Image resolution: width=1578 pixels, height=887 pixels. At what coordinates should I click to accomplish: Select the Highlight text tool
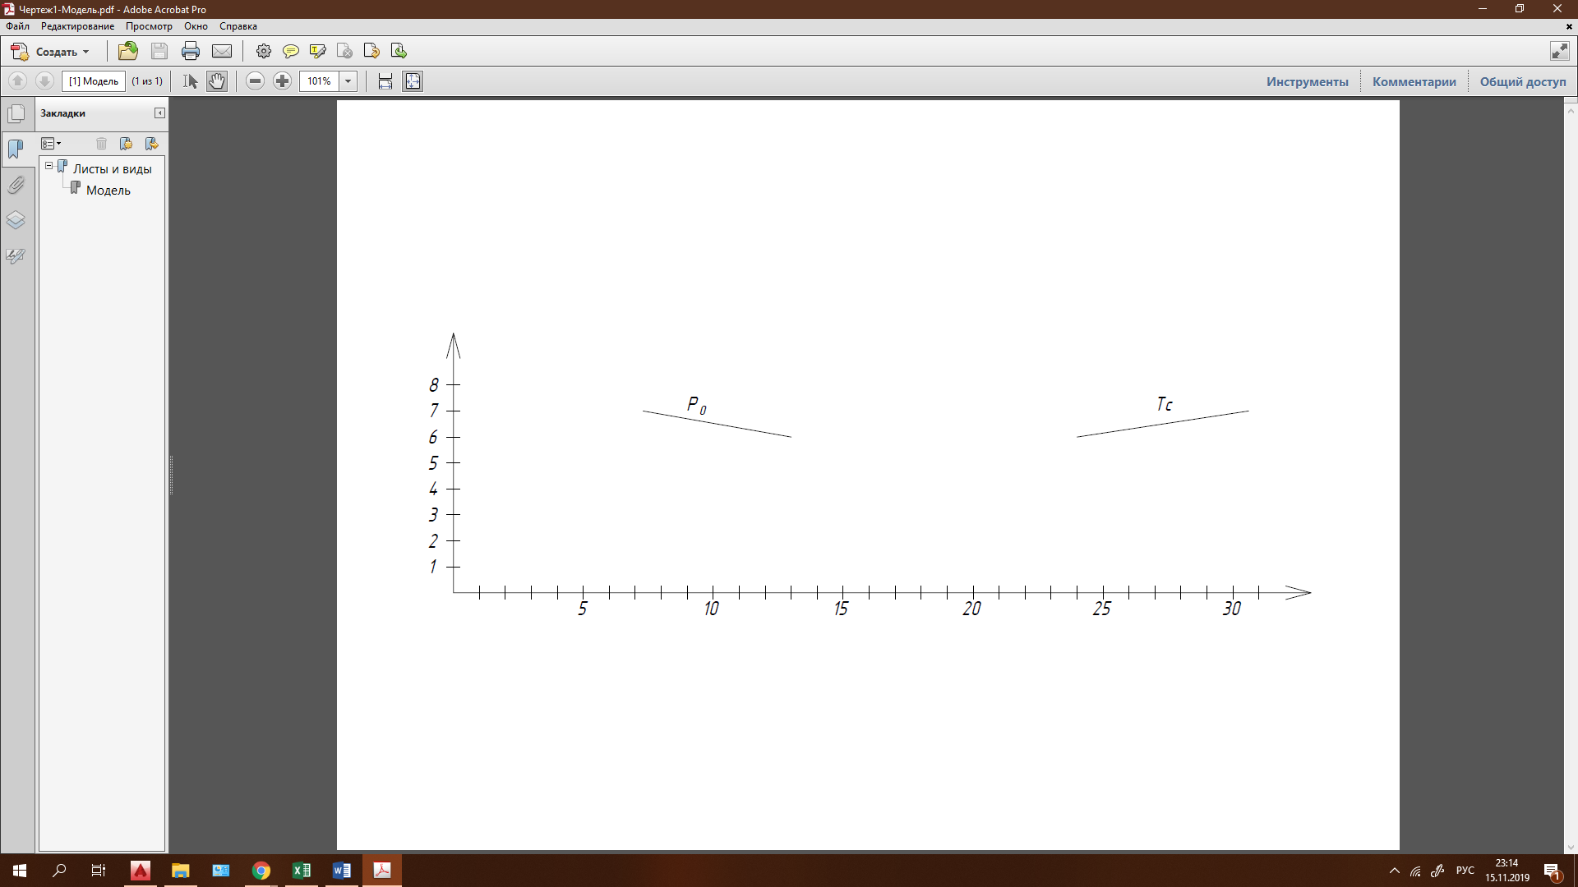pyautogui.click(x=317, y=51)
